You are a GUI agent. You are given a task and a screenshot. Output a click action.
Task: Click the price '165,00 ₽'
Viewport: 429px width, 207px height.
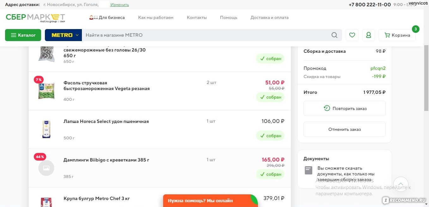[x=273, y=160]
